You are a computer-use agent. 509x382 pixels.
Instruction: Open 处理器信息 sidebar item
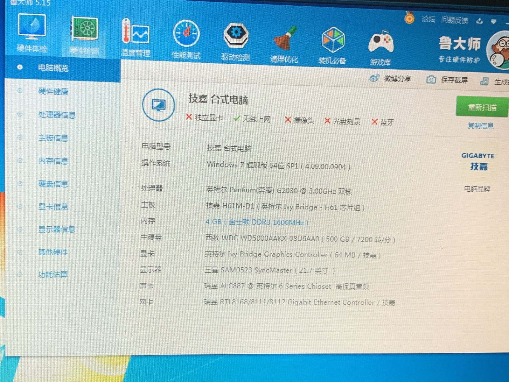tap(57, 115)
